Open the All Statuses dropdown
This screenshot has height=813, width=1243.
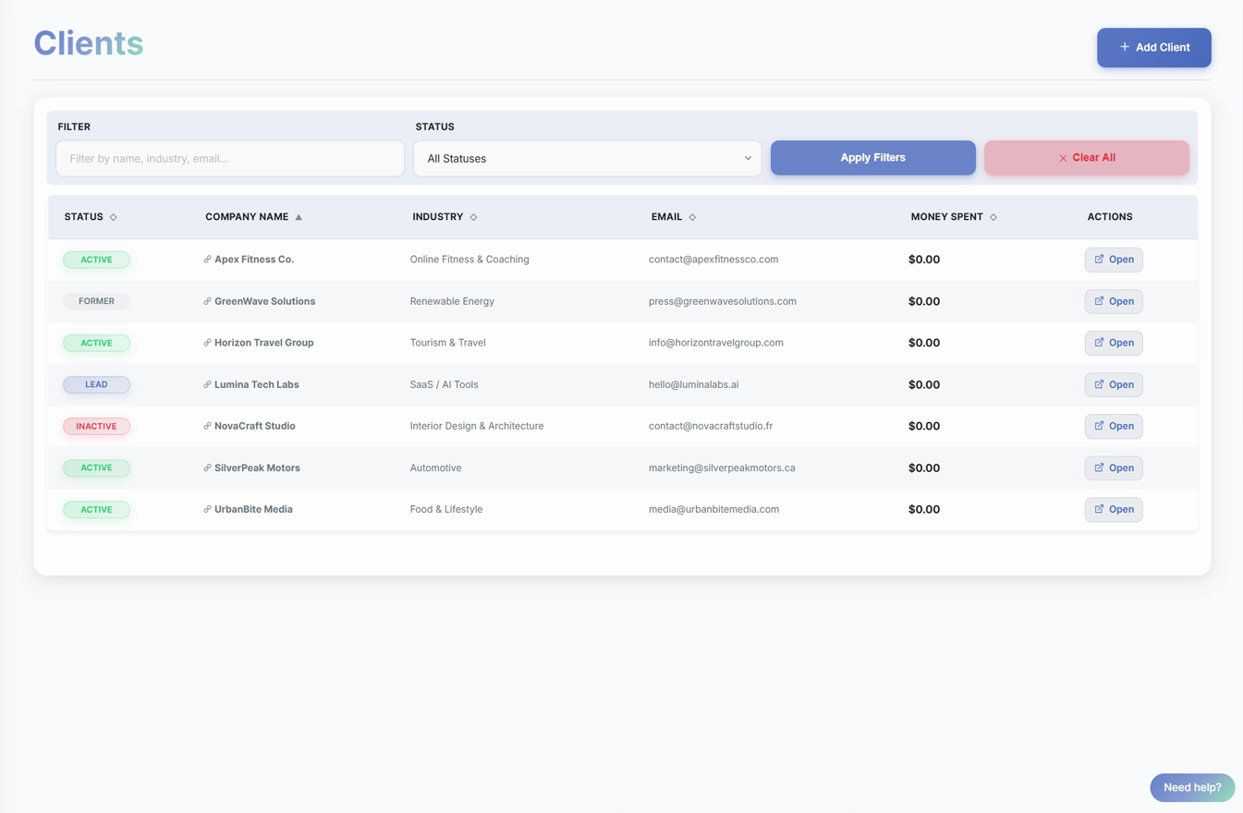(587, 158)
